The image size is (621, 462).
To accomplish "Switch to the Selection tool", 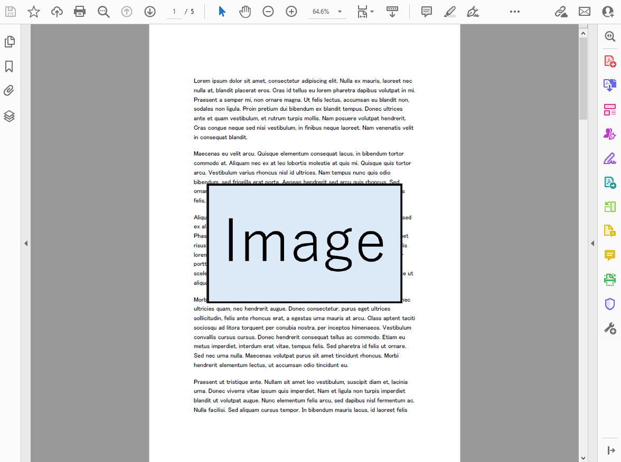I will pyautogui.click(x=222, y=11).
